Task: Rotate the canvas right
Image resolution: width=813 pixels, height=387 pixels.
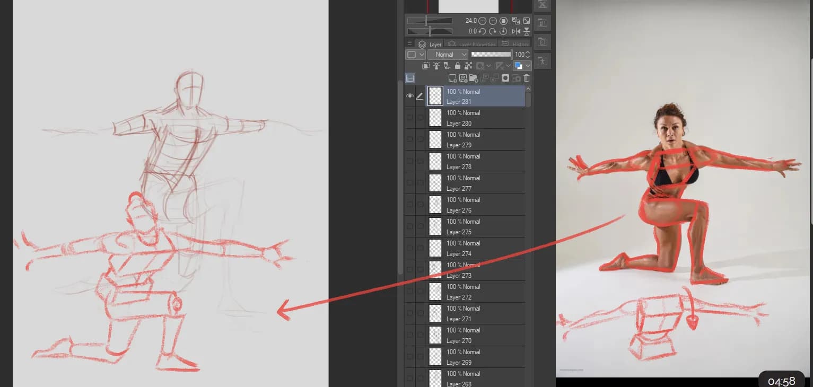Action: point(493,31)
